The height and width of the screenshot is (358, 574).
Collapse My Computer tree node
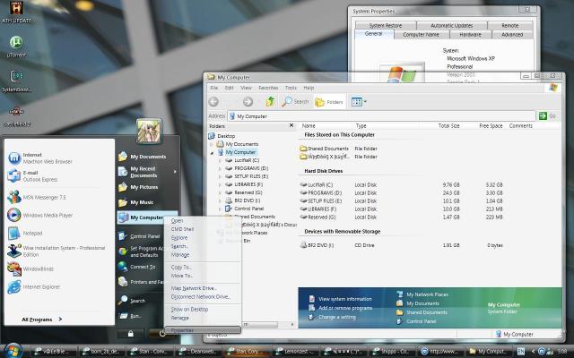212,152
